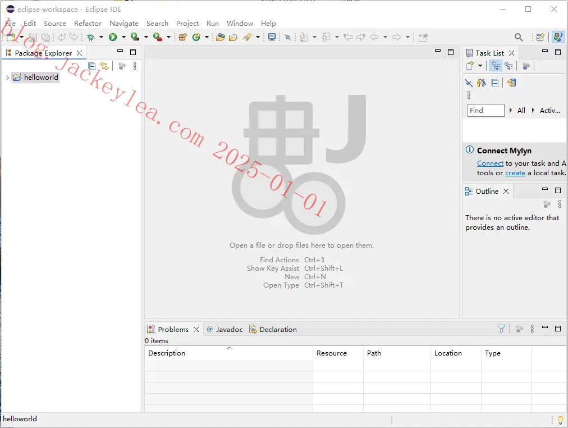Viewport: 568px width, 428px height.
Task: Click the green Run button in toolbar
Action: [x=113, y=37]
